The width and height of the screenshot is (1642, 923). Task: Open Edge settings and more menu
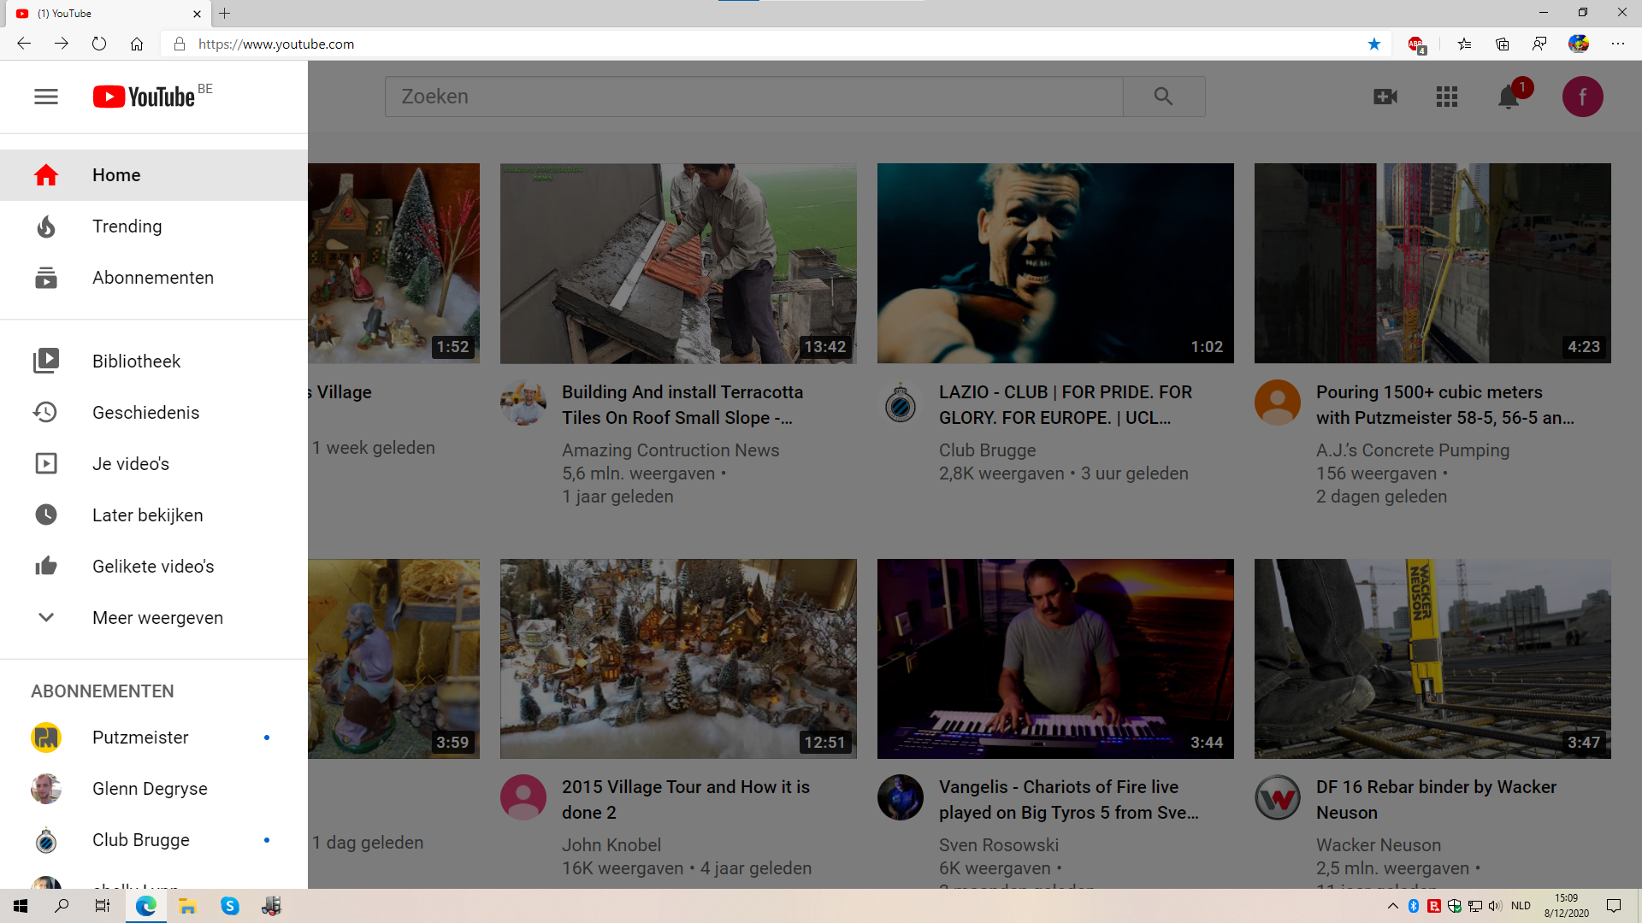1617,44
